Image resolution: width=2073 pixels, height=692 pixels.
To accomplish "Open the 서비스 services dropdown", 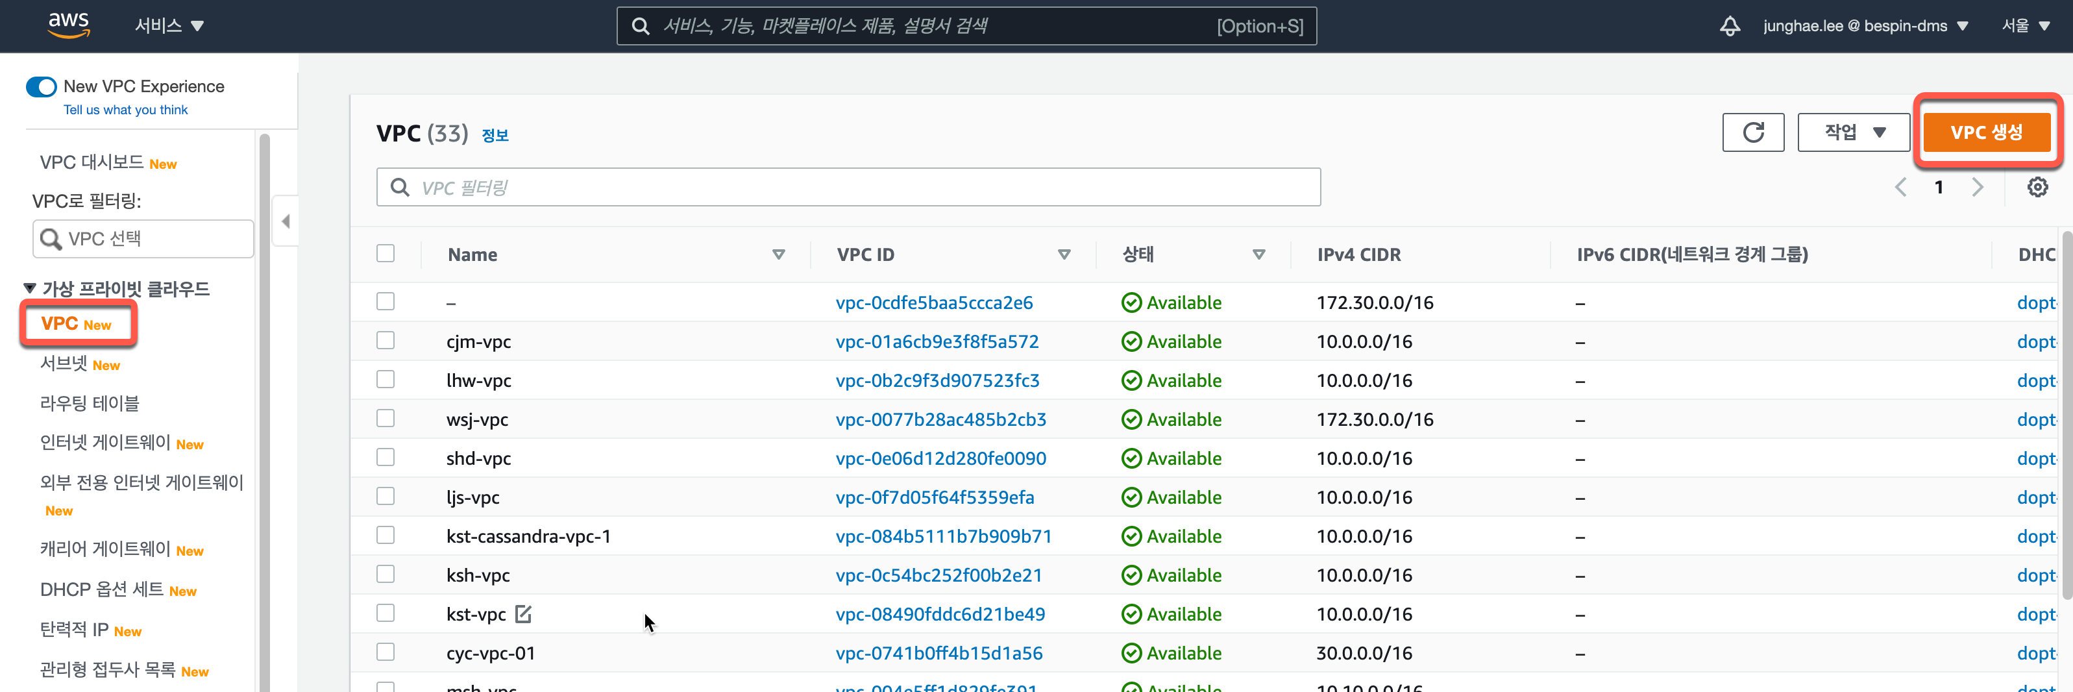I will (169, 26).
